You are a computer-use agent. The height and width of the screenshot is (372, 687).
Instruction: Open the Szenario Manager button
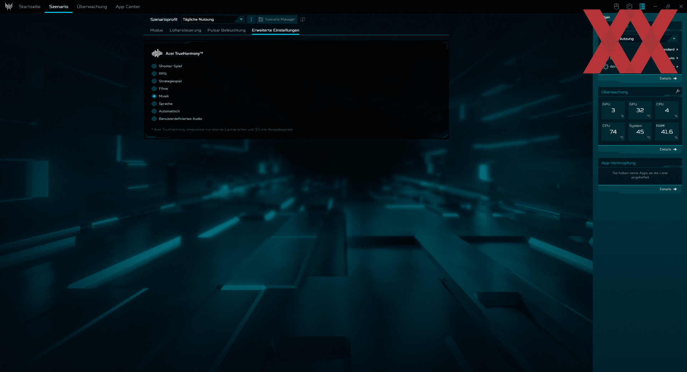pos(277,19)
